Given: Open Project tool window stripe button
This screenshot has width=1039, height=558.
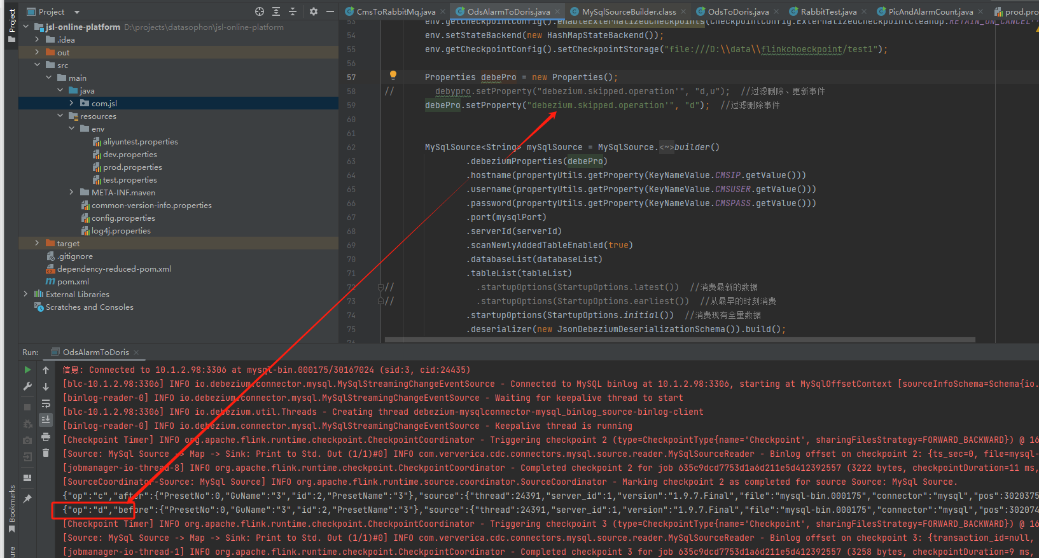Looking at the screenshot, I should 11,25.
